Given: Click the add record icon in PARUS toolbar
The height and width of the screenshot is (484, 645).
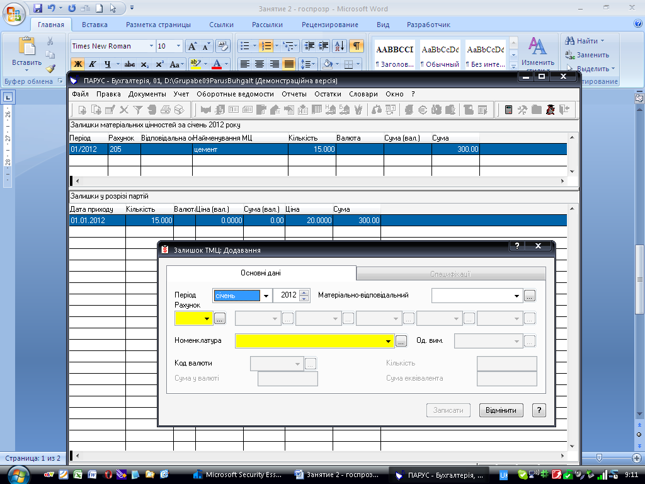Looking at the screenshot, I should (83, 110).
